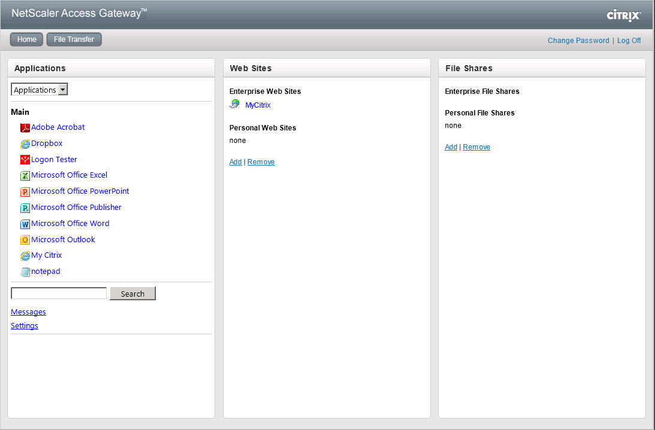
Task: Click the Microsoft Office PowerPoint icon
Action: tap(25, 192)
